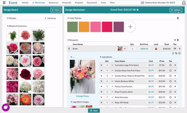
Task: Increase quantity of Garden Rose Hot Pink Piano
Action: [101, 70]
